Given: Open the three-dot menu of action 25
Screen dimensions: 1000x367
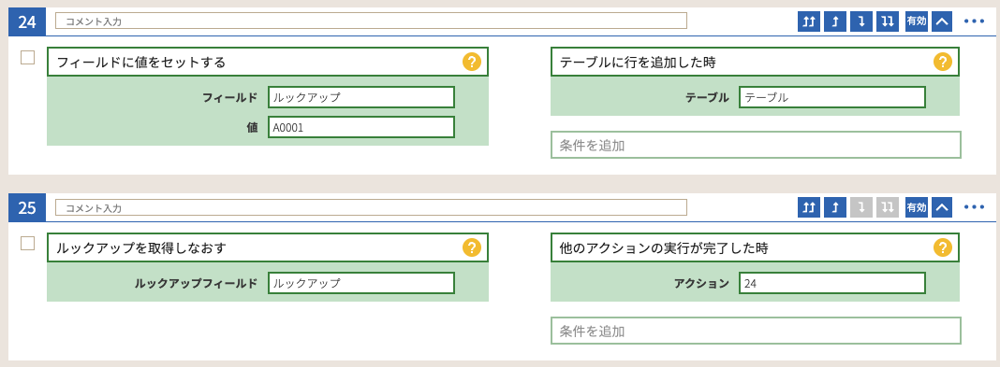Looking at the screenshot, I should 975,206.
